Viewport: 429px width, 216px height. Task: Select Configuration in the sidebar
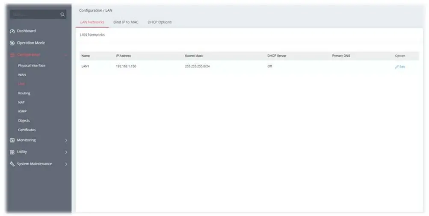click(x=29, y=55)
